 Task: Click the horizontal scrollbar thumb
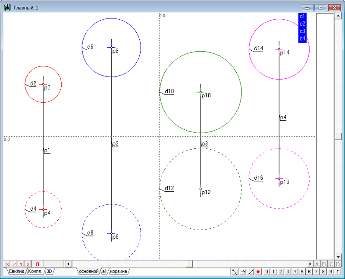189,264
